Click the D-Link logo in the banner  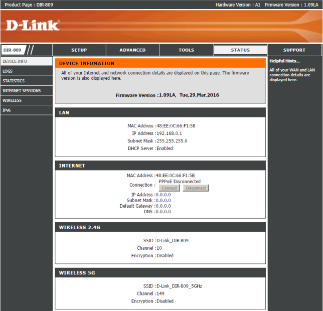click(x=33, y=26)
